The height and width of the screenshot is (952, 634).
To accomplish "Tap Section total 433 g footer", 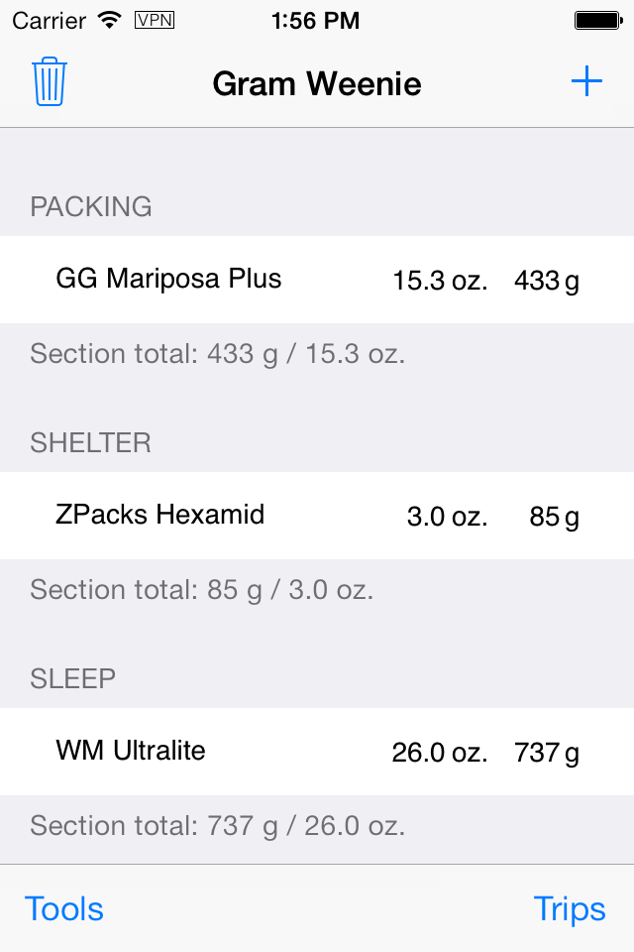I will 218,354.
